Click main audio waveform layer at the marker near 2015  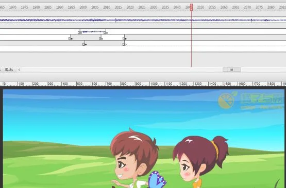tap(115, 20)
